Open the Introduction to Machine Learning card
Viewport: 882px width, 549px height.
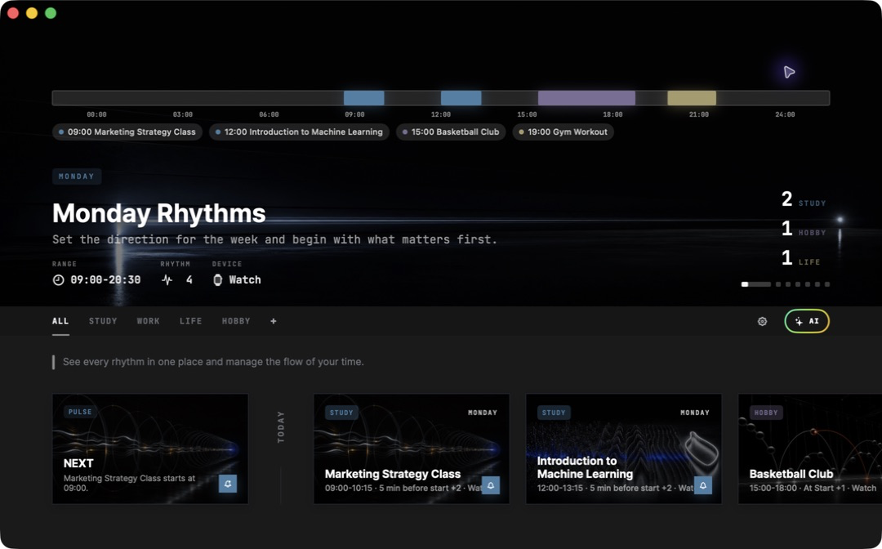(x=624, y=449)
